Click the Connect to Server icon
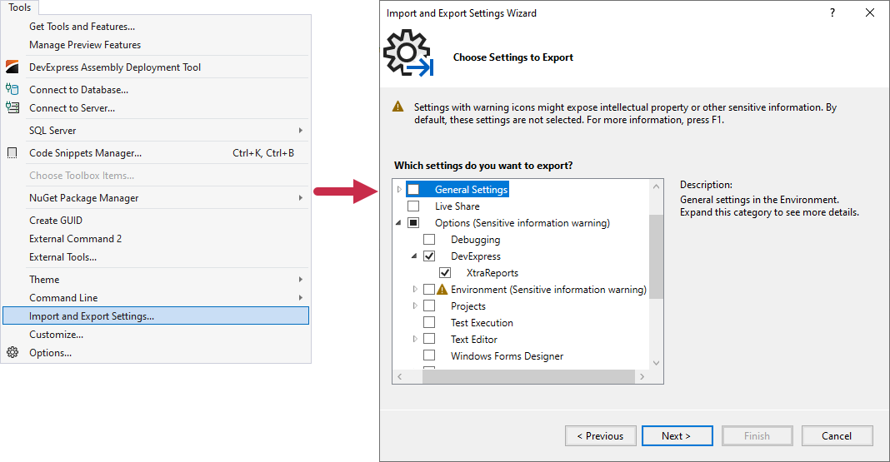 tap(12, 107)
